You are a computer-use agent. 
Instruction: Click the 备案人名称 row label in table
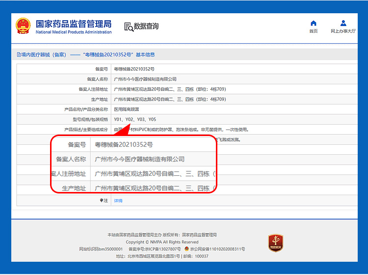click(x=98, y=79)
